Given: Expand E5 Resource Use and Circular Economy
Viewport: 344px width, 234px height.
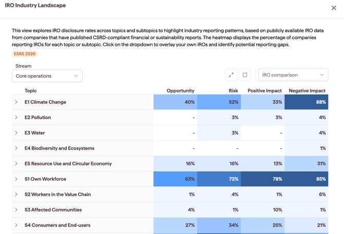Looking at the screenshot, I should [x=16, y=164].
